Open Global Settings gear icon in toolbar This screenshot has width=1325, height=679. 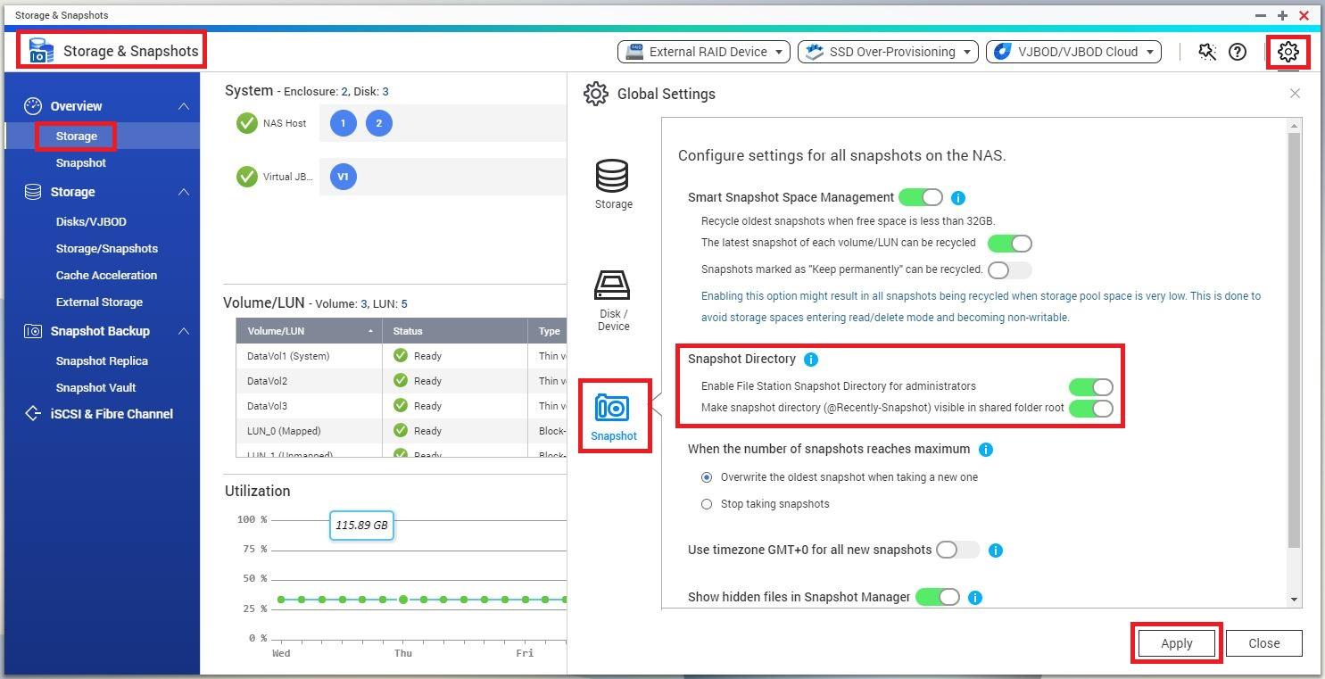[x=1288, y=52]
